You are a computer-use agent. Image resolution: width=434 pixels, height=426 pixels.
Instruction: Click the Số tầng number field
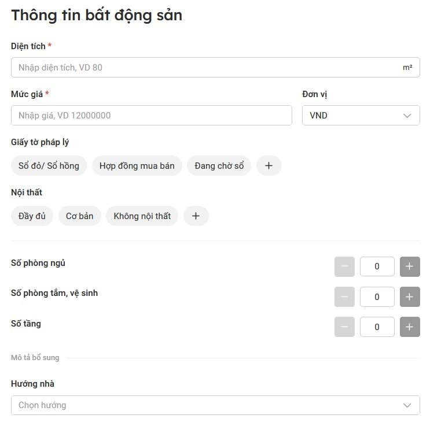click(377, 327)
